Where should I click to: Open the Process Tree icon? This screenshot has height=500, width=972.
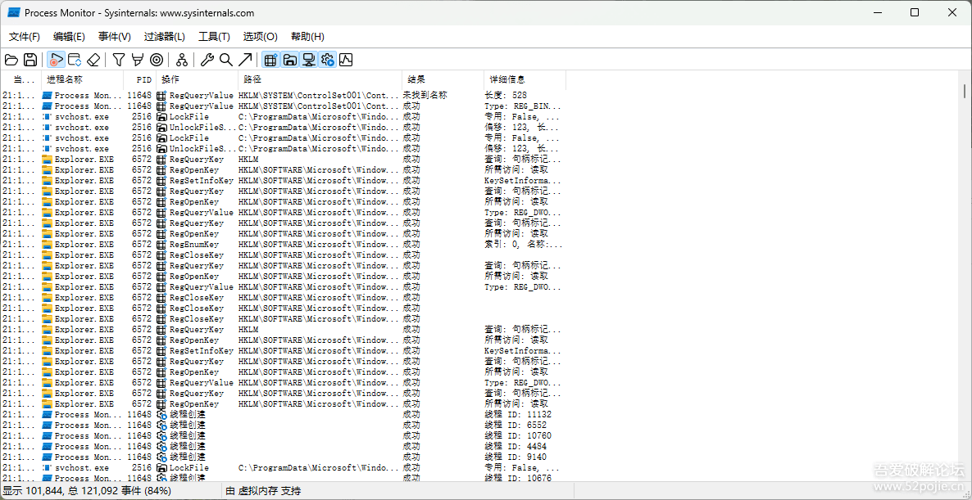click(x=182, y=60)
